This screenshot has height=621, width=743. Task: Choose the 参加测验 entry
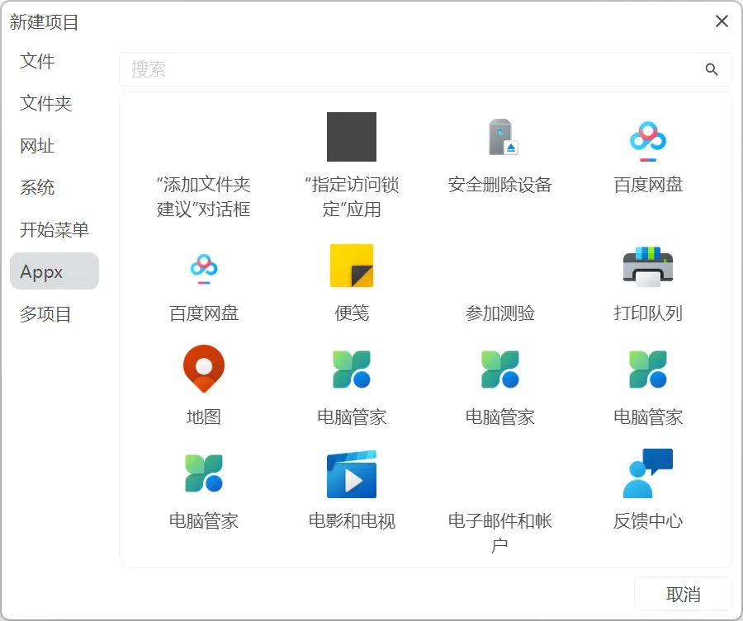point(500,313)
